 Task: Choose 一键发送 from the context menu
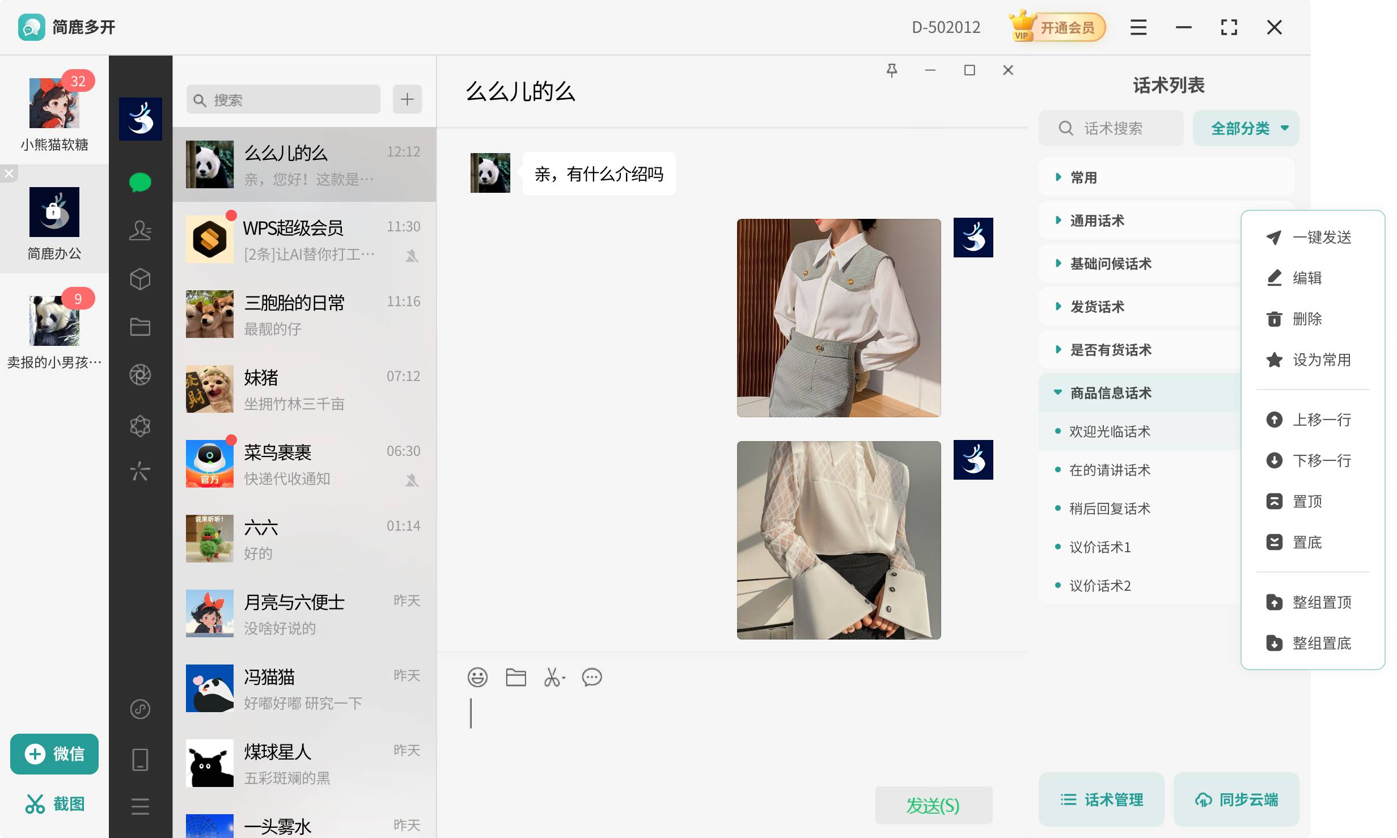(1321, 238)
